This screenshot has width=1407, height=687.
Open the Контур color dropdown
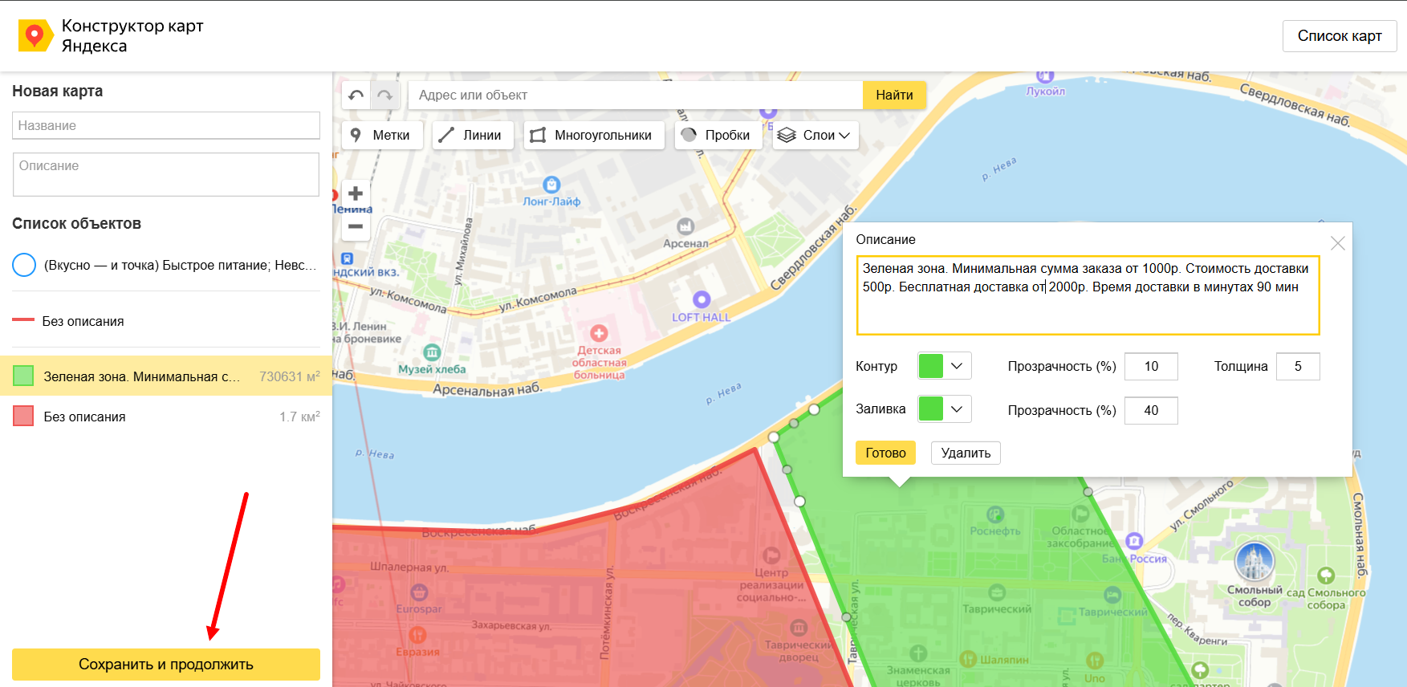945,366
